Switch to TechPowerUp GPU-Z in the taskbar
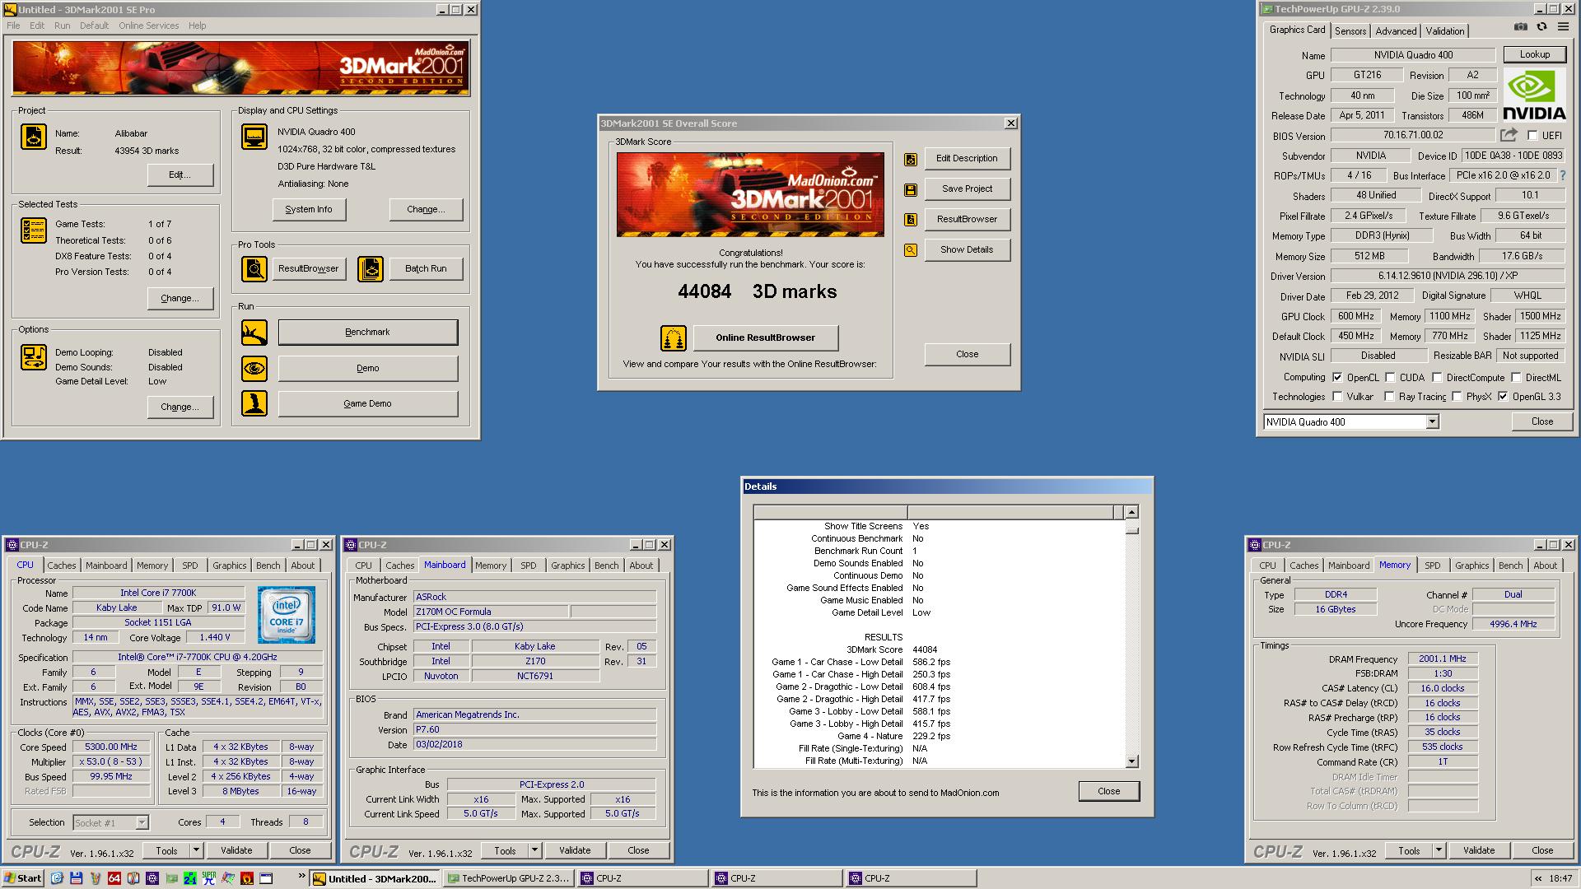 (509, 878)
